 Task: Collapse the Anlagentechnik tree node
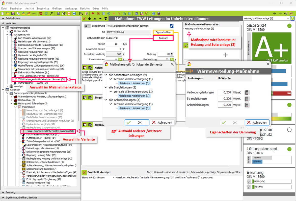7,35
